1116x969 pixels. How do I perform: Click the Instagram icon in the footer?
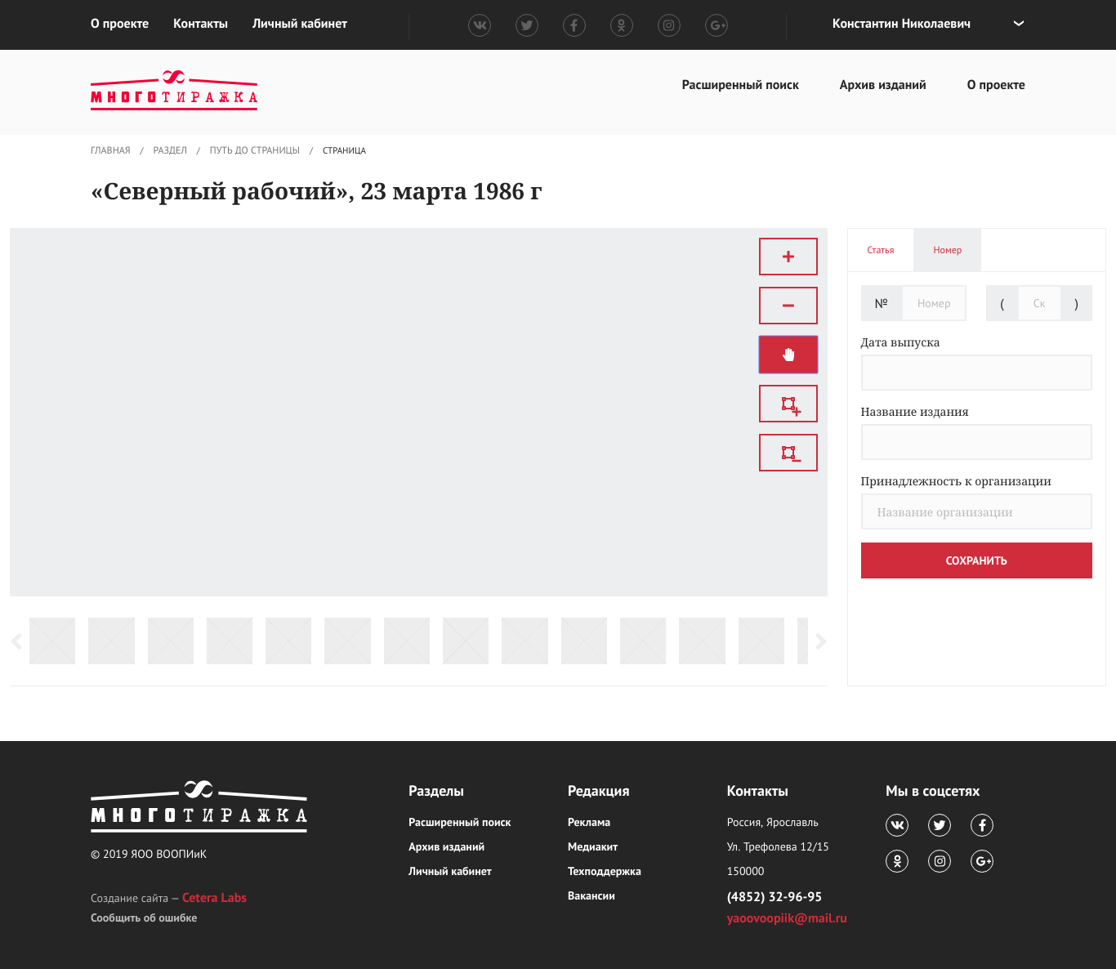pos(939,860)
